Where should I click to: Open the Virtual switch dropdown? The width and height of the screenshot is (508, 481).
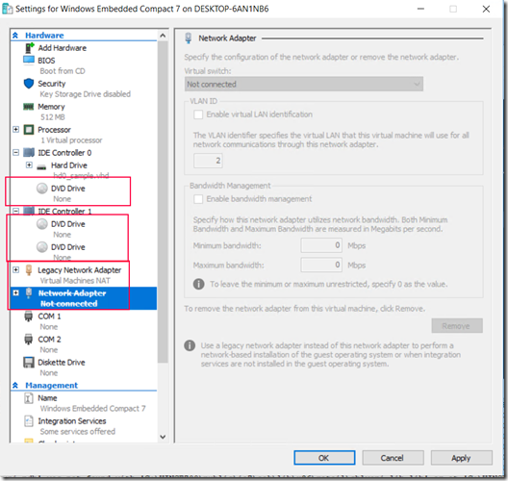click(304, 85)
